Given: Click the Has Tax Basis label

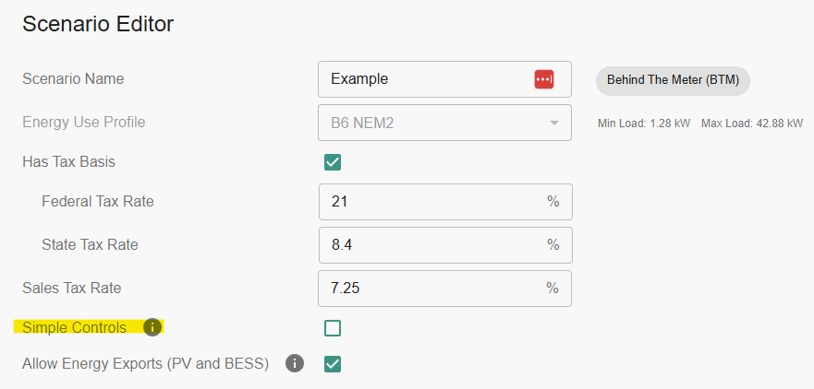Looking at the screenshot, I should coord(68,162).
